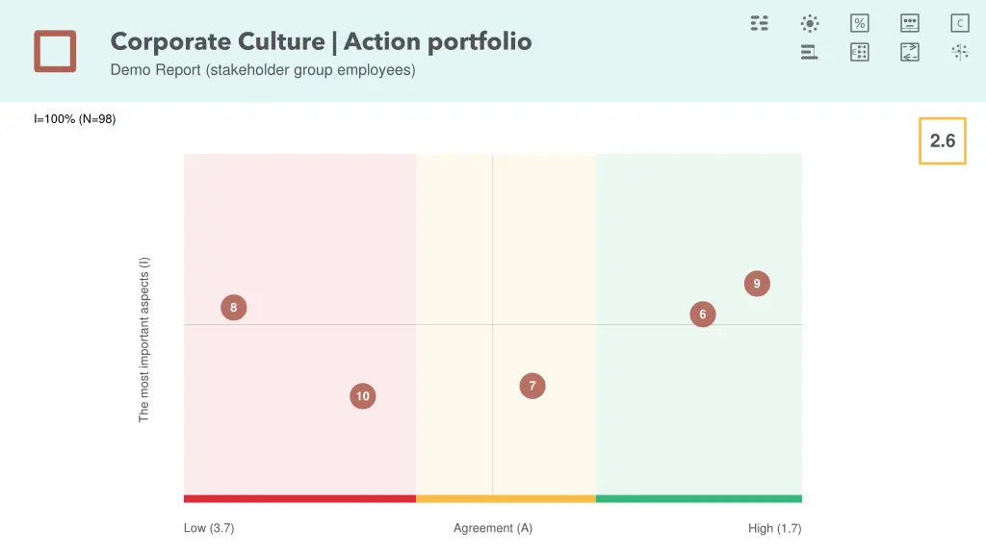This screenshot has width=986, height=554.
Task: Click the dashed-lines list icon in header
Action: tap(760, 23)
